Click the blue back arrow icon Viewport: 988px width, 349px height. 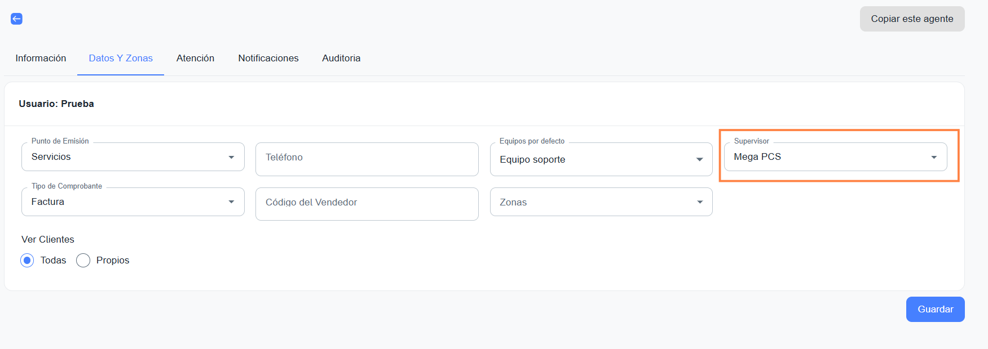tap(17, 19)
